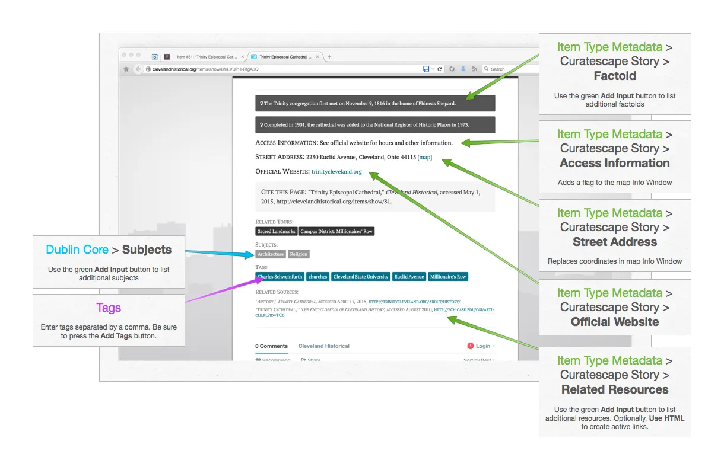The height and width of the screenshot is (470, 724).
Task: Click the blue save icon in the address bar
Action: [426, 69]
